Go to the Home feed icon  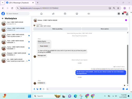(41, 14)
